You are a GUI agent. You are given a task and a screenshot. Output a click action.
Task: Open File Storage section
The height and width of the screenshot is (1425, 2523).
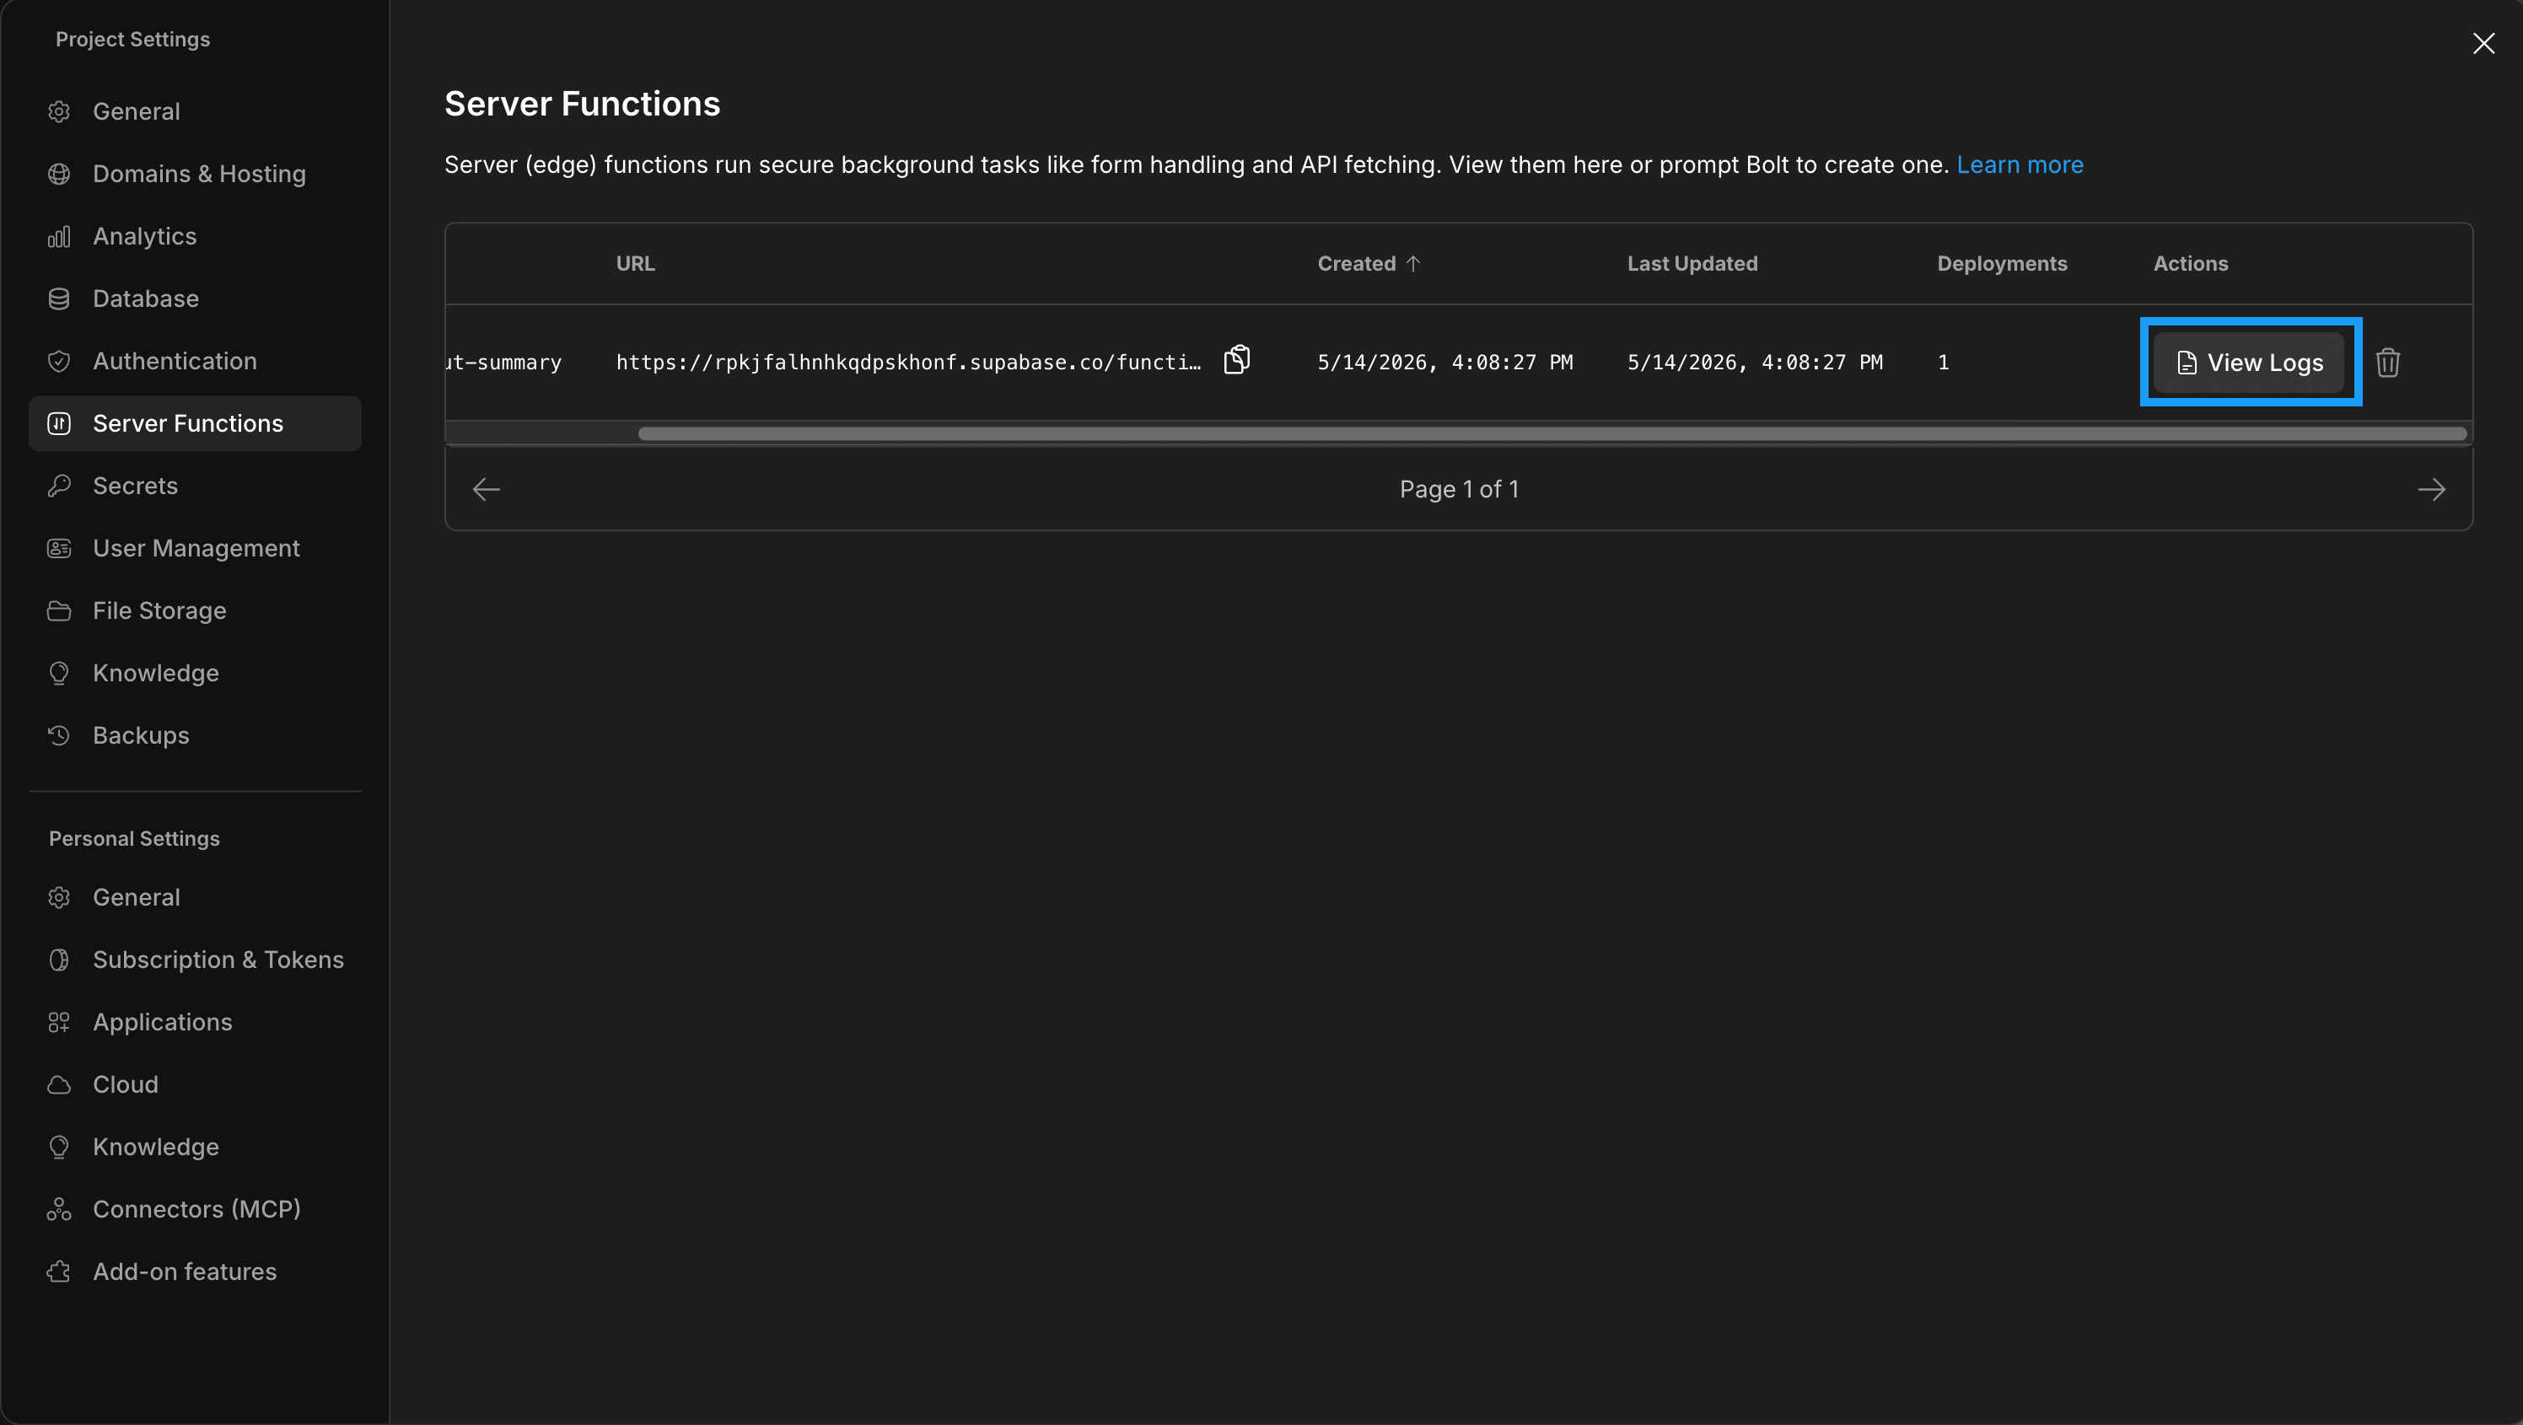(x=195, y=611)
